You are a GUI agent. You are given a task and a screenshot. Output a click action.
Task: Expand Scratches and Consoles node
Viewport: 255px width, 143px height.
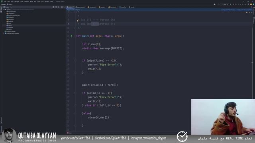click(x=4, y=33)
